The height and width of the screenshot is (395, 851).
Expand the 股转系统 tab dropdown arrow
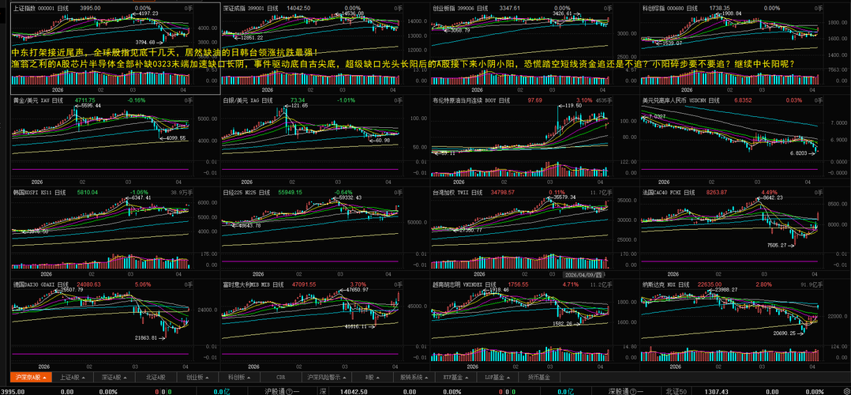[x=426, y=378]
